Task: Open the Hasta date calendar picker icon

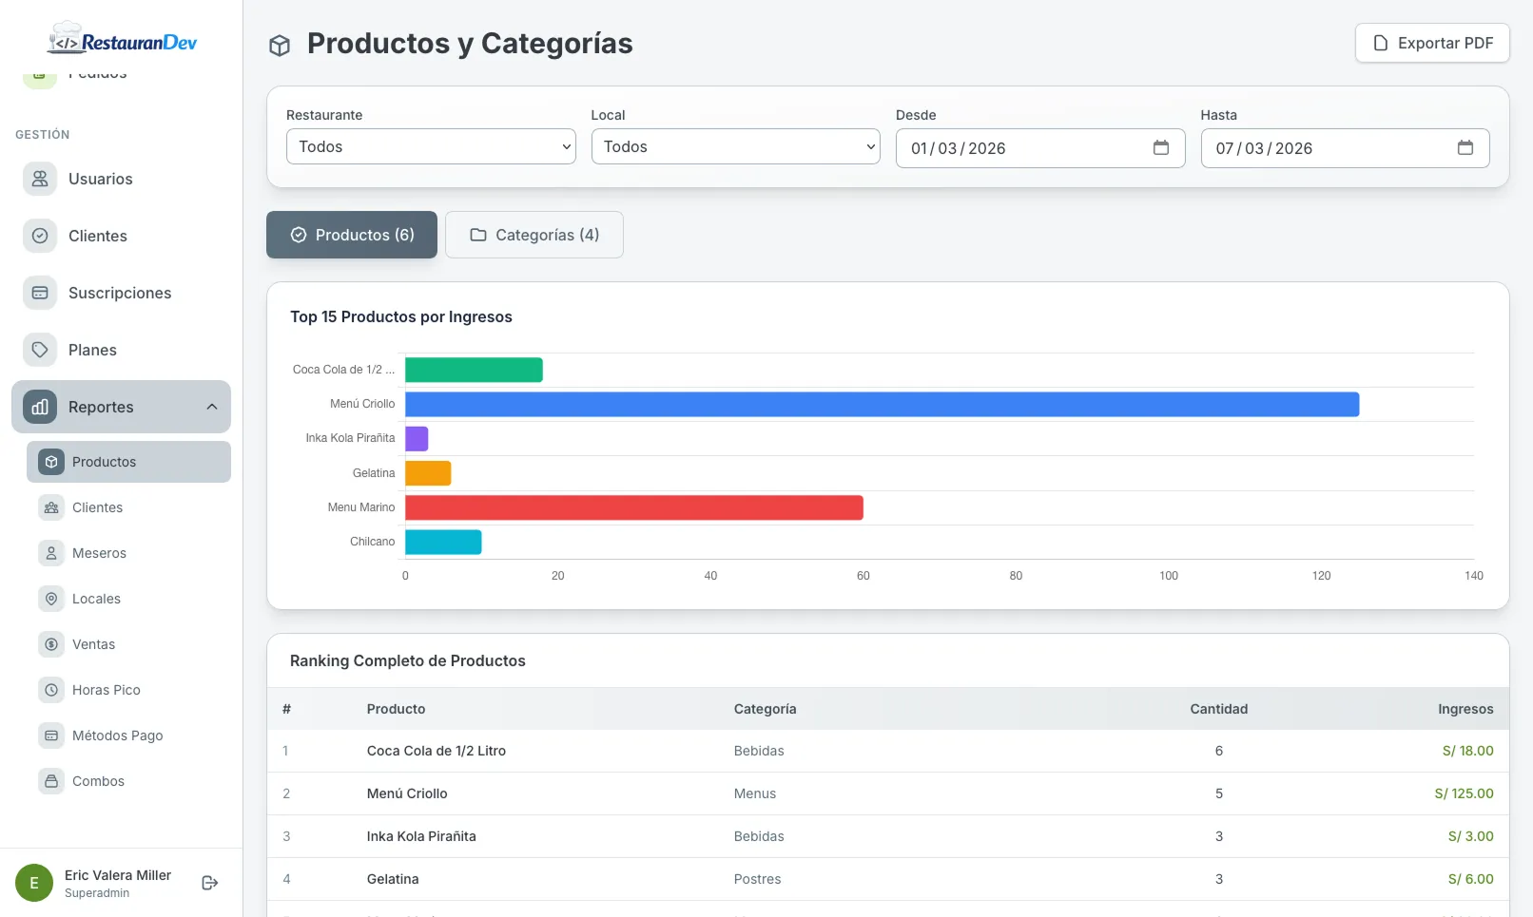Action: [1465, 148]
